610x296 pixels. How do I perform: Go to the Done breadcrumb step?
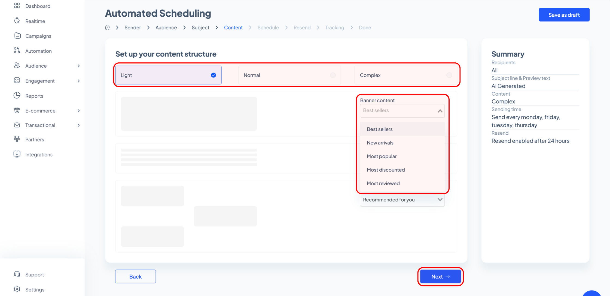click(x=365, y=28)
